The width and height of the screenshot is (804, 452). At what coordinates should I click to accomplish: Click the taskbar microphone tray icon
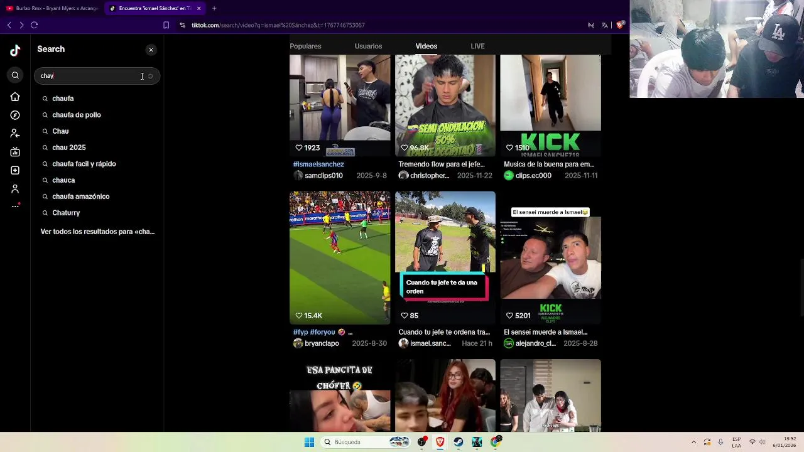(x=720, y=443)
